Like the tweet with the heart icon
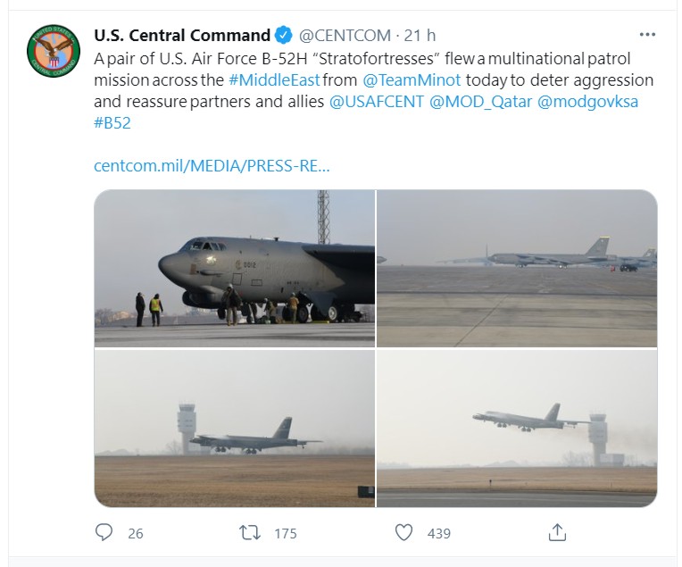 click(x=403, y=533)
